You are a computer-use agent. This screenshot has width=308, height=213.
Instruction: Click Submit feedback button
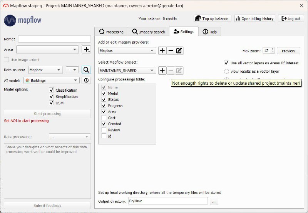[x=47, y=206]
